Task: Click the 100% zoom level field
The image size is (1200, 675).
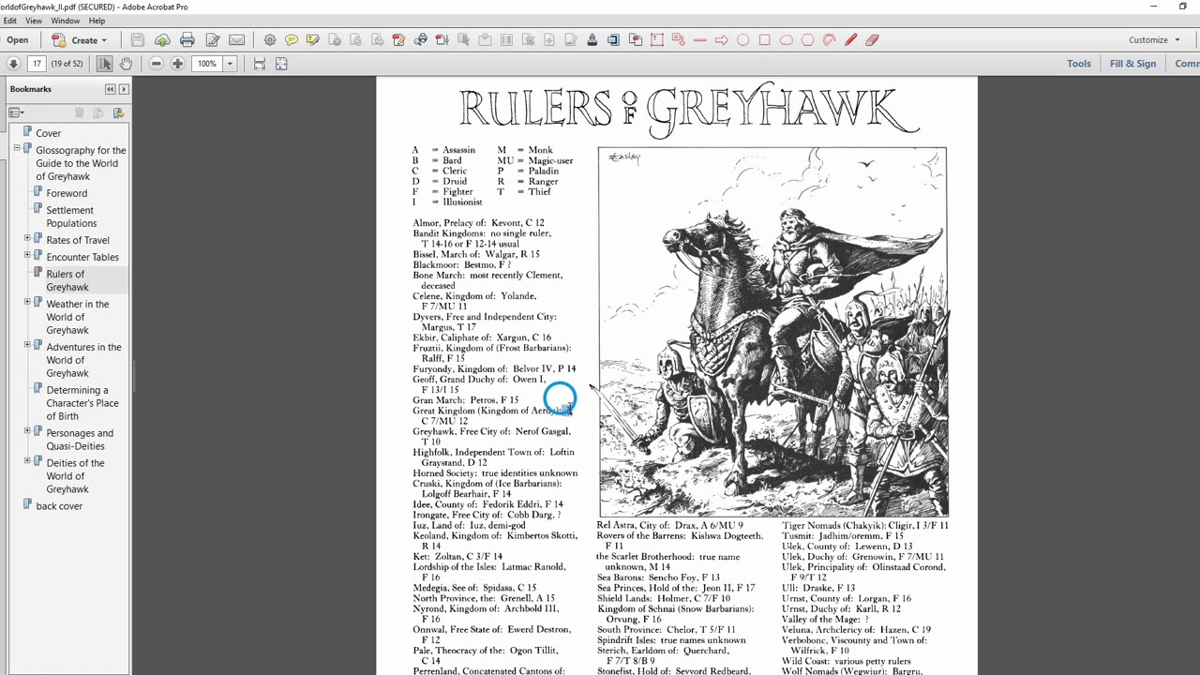Action: [x=206, y=64]
